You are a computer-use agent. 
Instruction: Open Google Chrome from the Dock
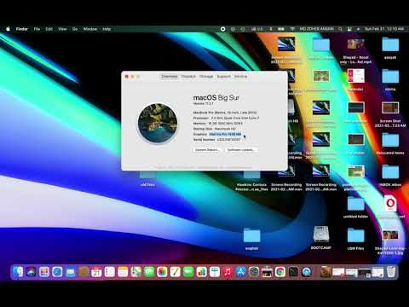point(280,272)
